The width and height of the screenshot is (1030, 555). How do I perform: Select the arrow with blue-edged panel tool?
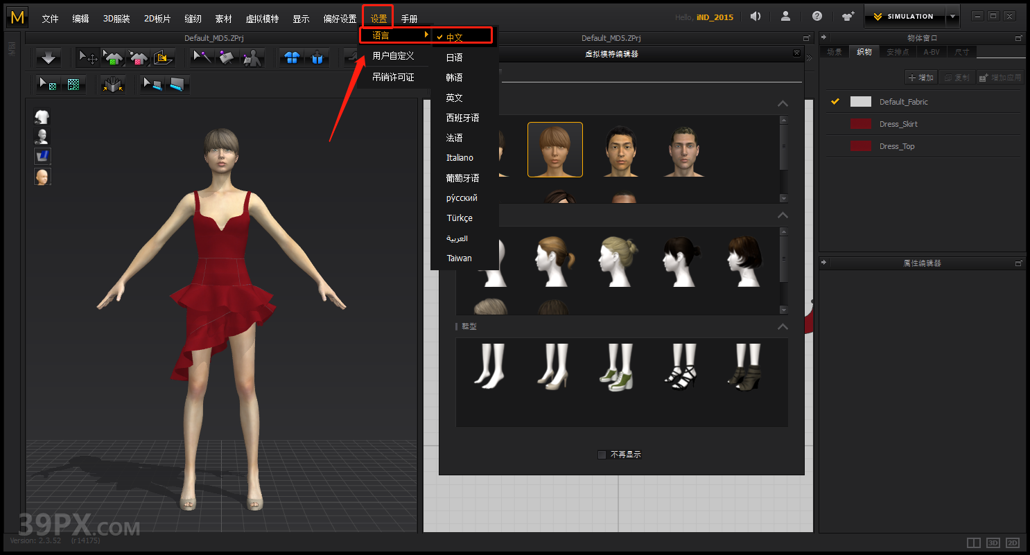click(152, 85)
